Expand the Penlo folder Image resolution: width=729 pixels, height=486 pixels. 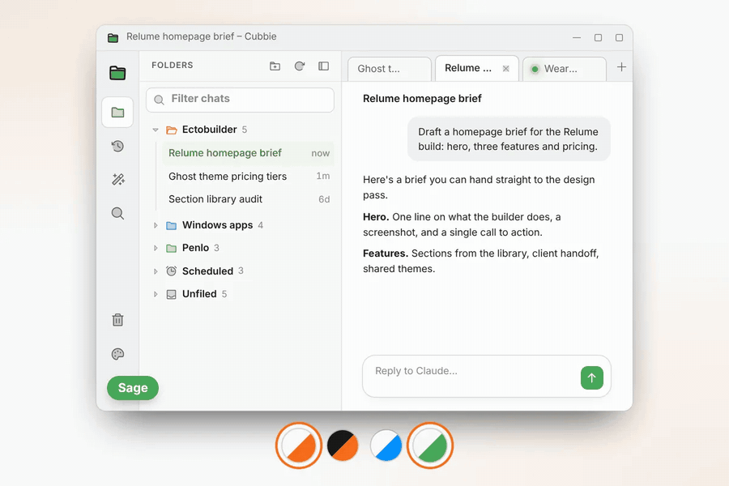[x=156, y=249]
